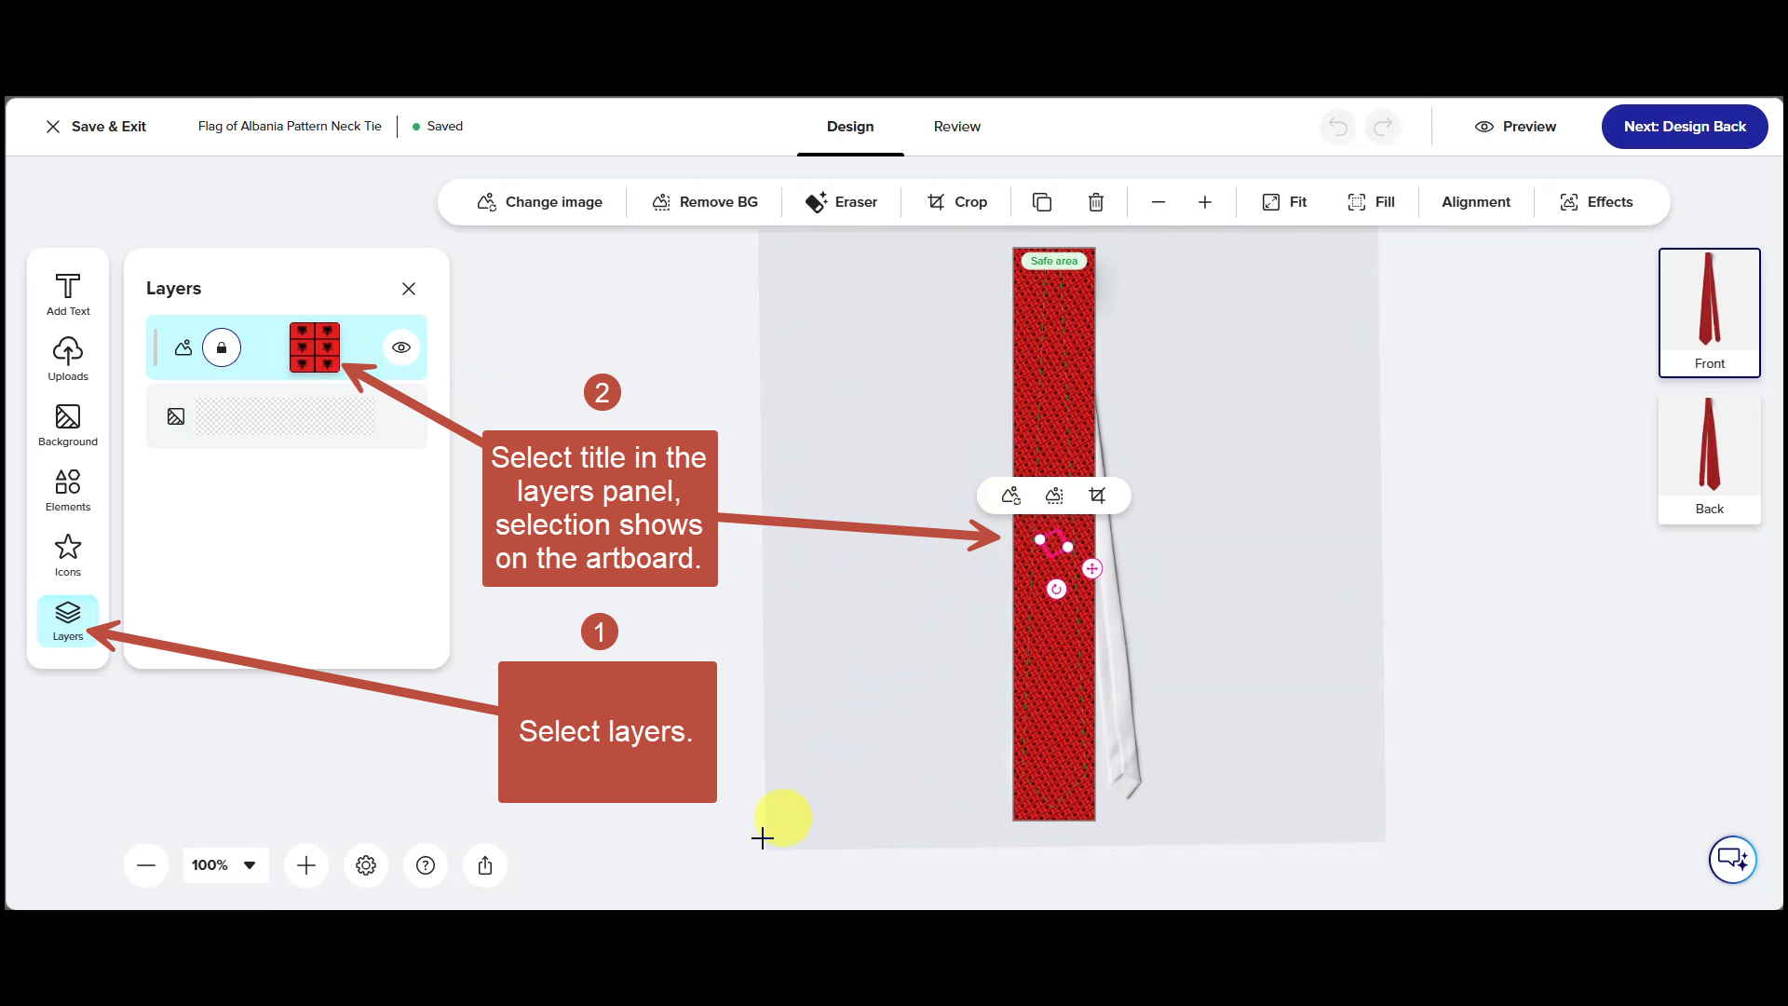
Task: Select the flag pattern layer thumbnail
Action: (x=315, y=347)
